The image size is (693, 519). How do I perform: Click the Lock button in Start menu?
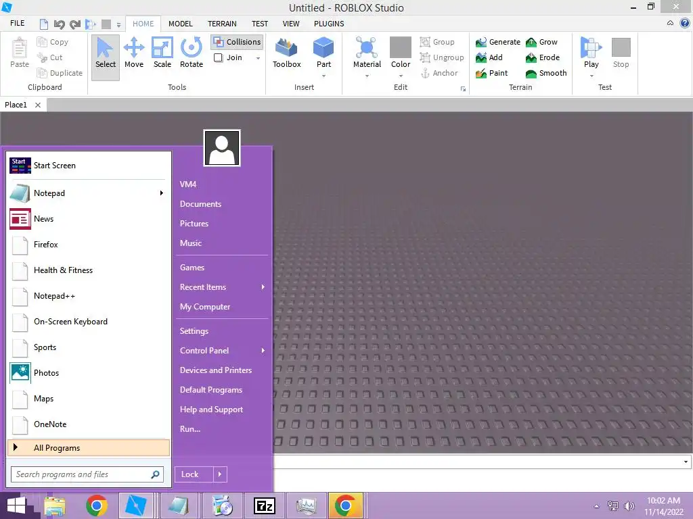tap(194, 474)
